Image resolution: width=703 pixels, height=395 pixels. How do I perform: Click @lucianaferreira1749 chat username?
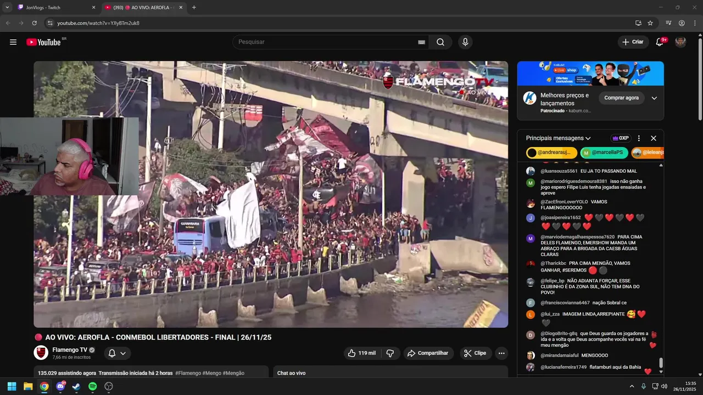pyautogui.click(x=563, y=367)
